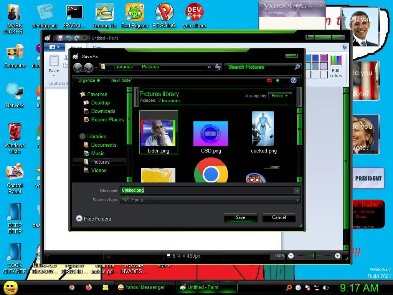
Task: Pick the dark blue palette swatch
Action: [315, 58]
